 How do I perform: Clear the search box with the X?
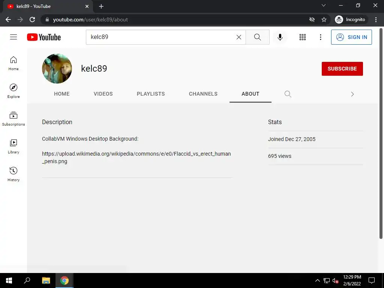[x=239, y=37]
